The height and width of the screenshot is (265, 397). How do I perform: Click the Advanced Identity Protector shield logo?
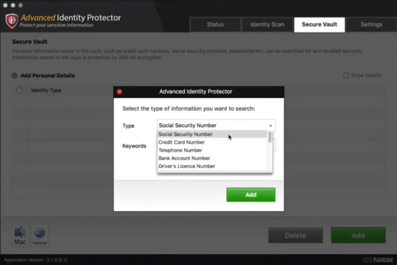tap(12, 21)
